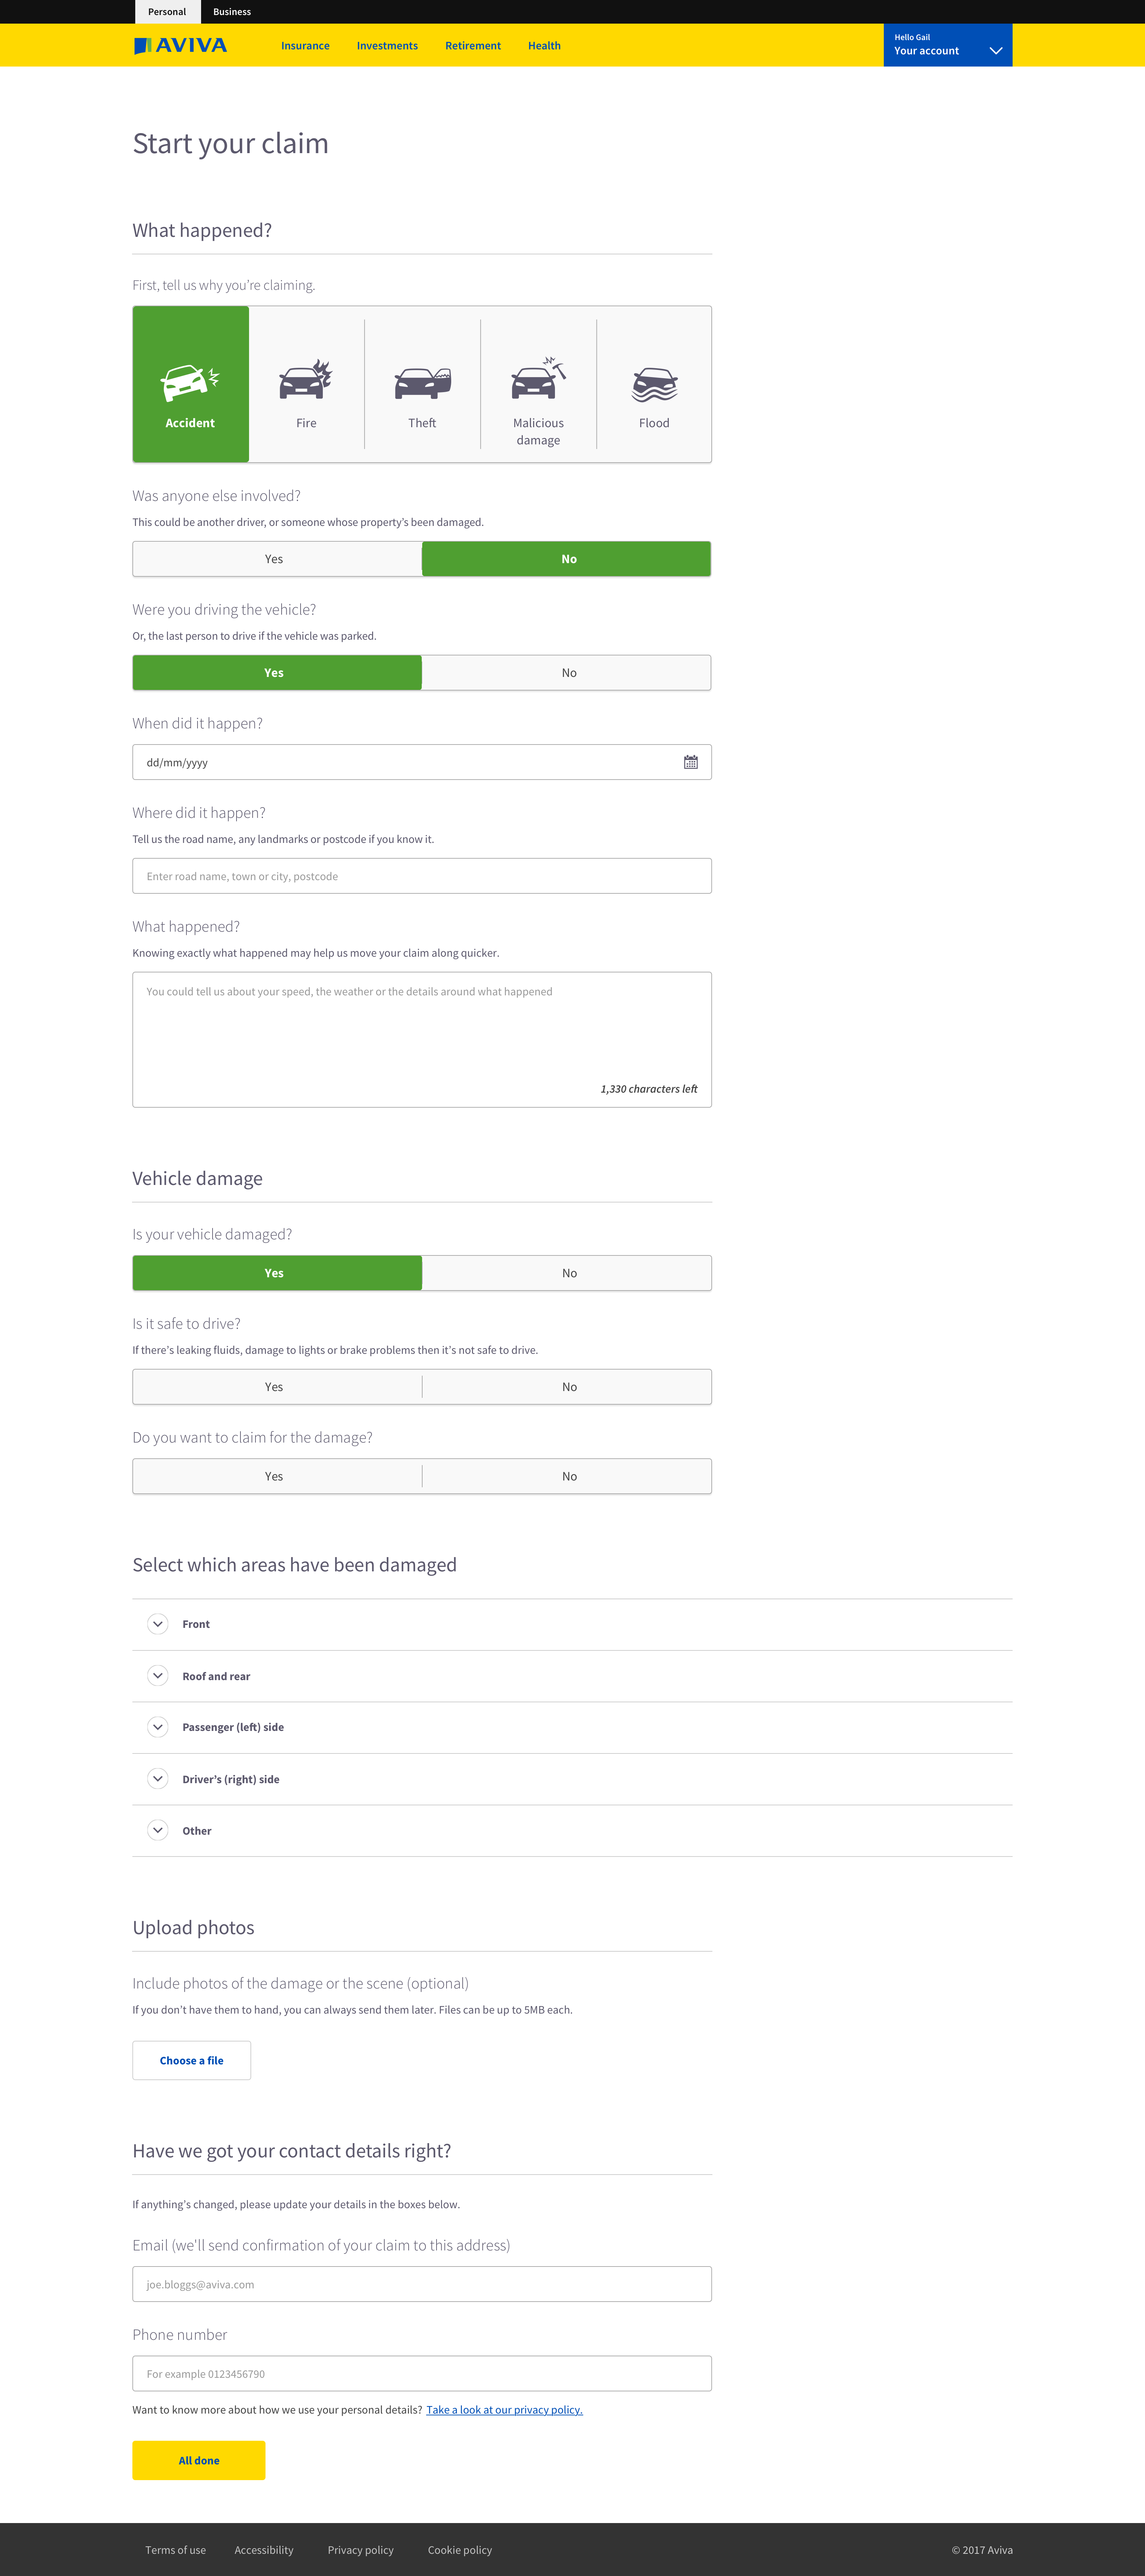
Task: Open the calendar date picker icon
Action: (x=690, y=762)
